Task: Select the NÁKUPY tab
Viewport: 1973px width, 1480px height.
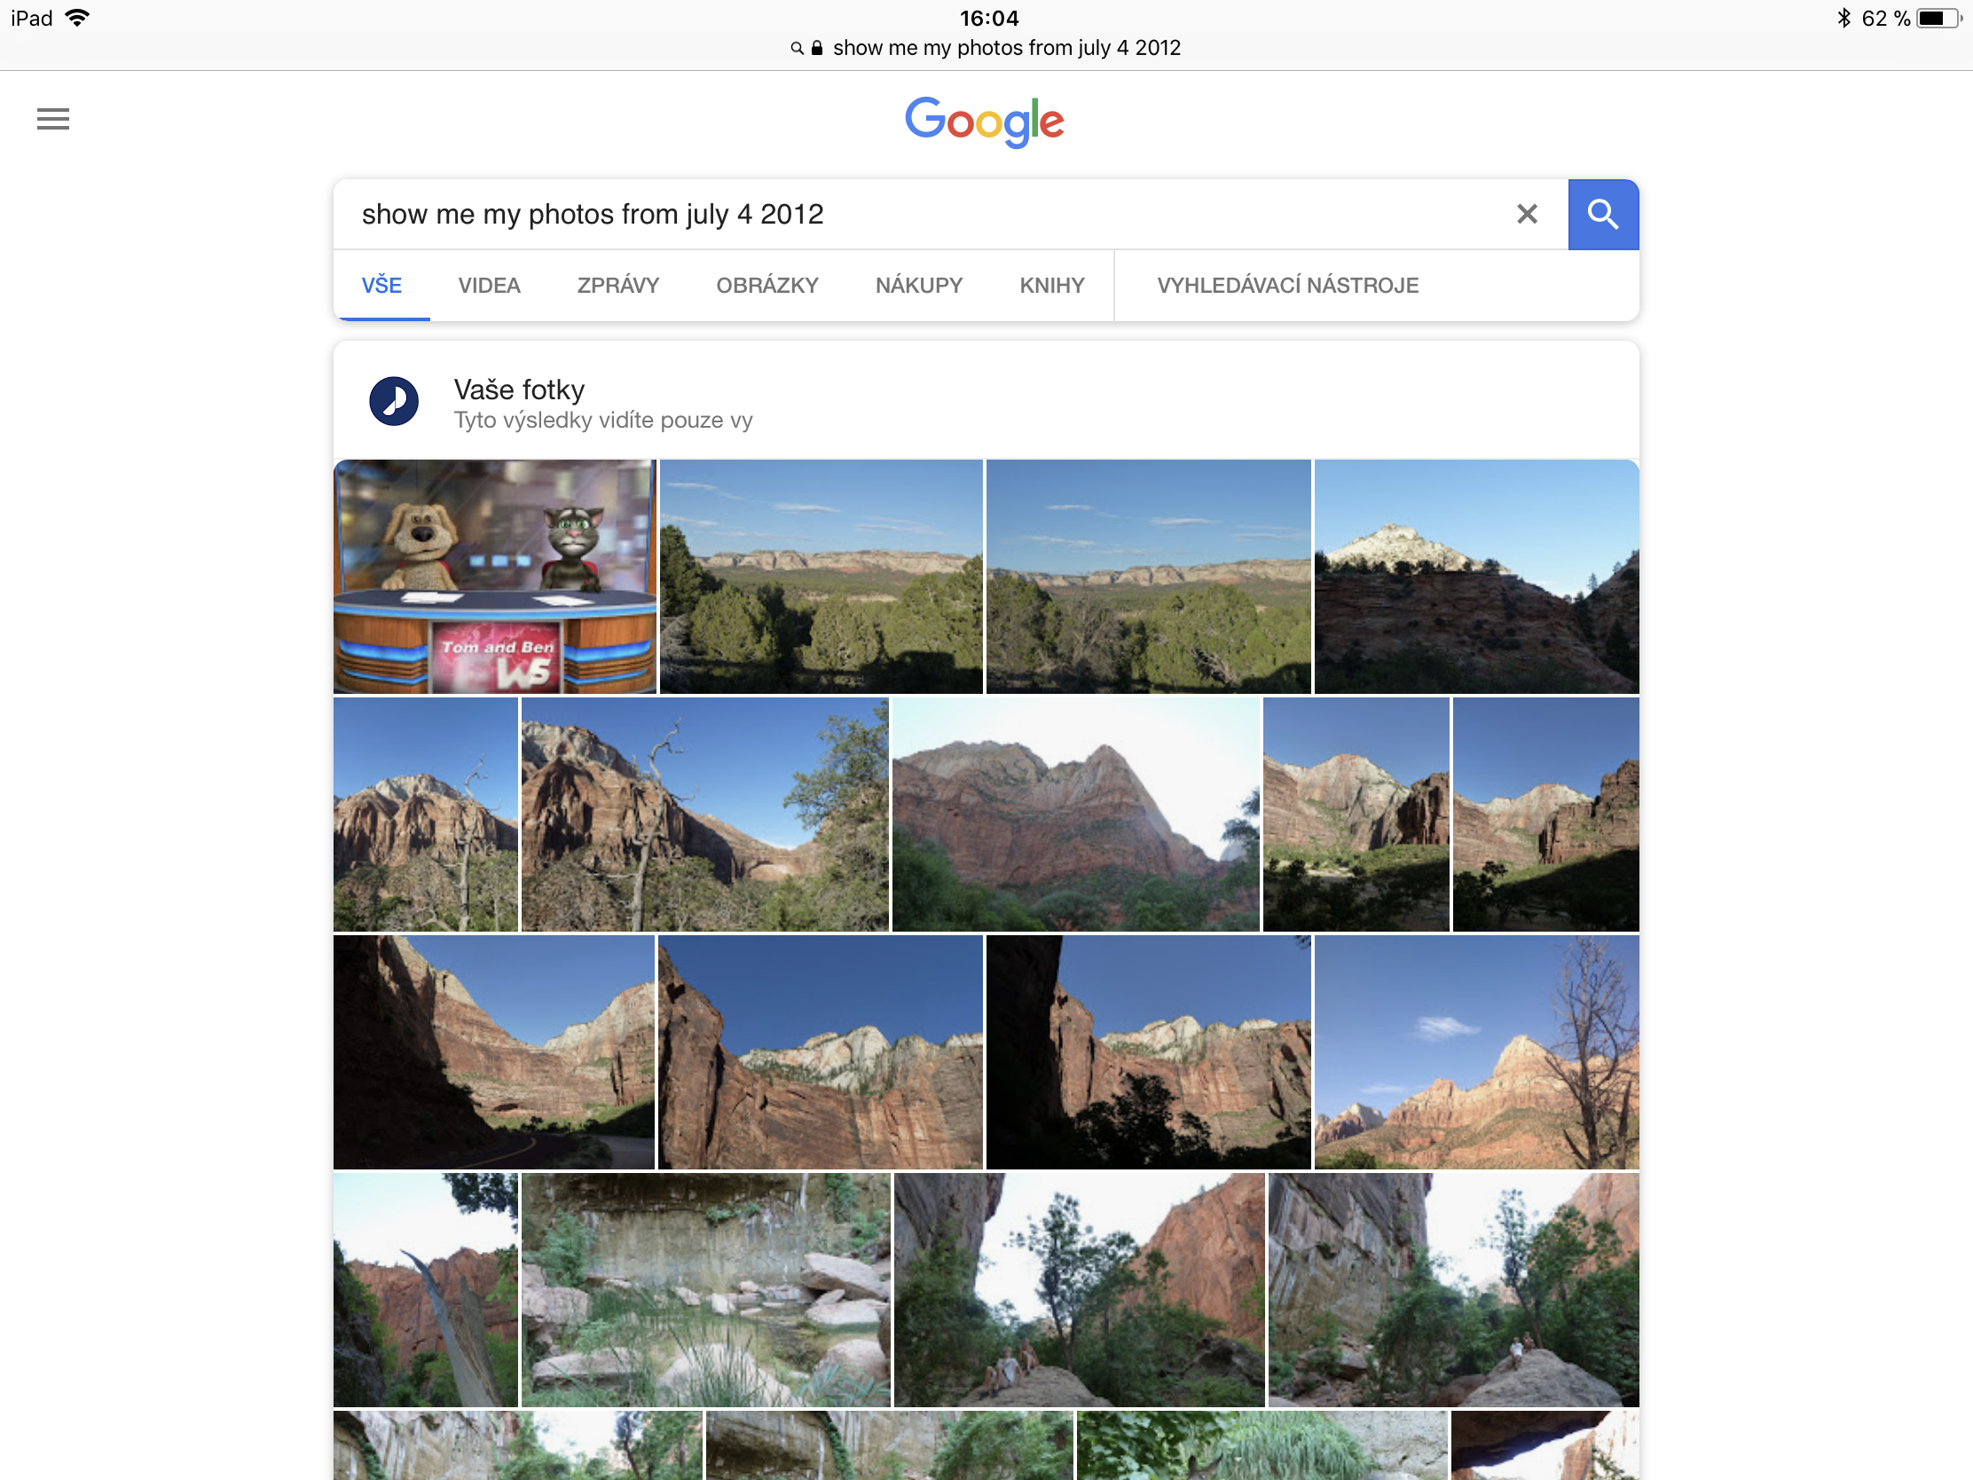Action: [x=919, y=286]
